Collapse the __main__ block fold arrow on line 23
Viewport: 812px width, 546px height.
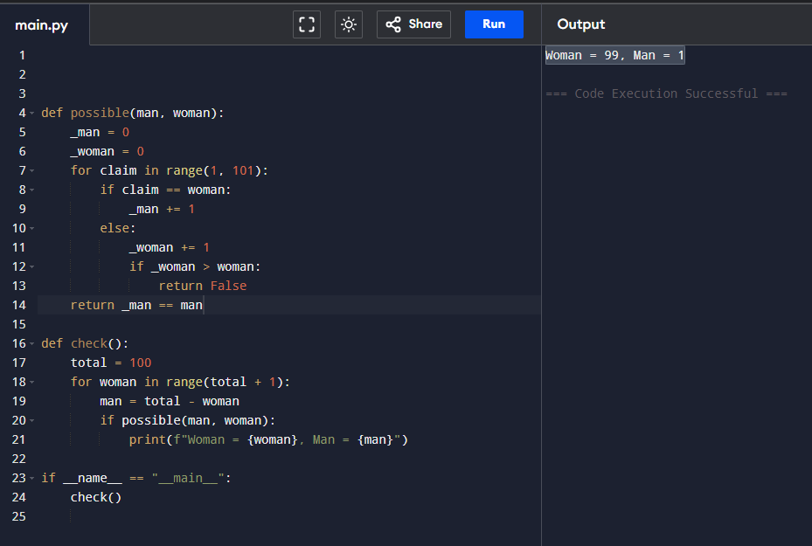click(32, 478)
